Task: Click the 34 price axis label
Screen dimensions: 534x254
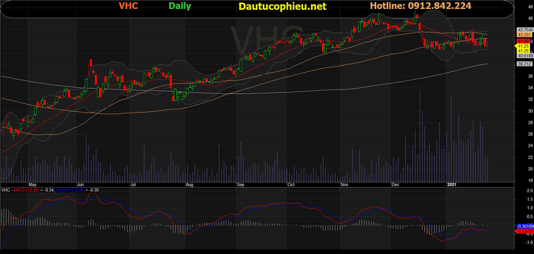Action: (530, 88)
